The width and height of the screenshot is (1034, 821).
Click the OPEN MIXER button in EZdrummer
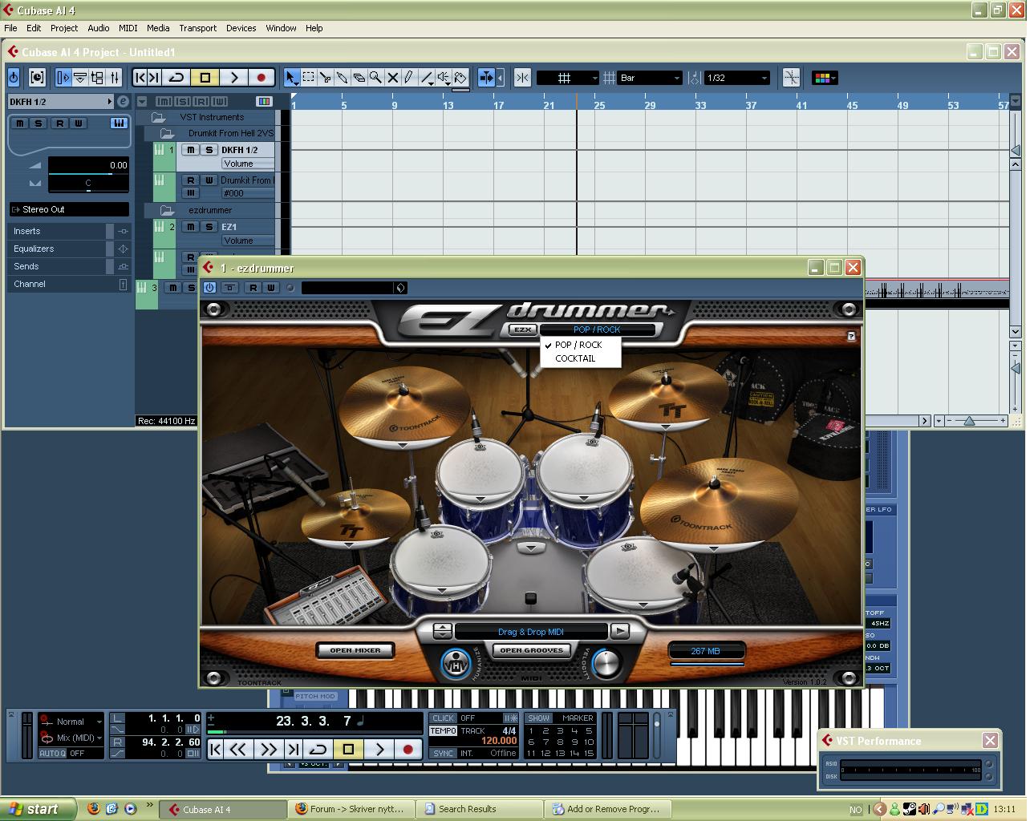355,650
